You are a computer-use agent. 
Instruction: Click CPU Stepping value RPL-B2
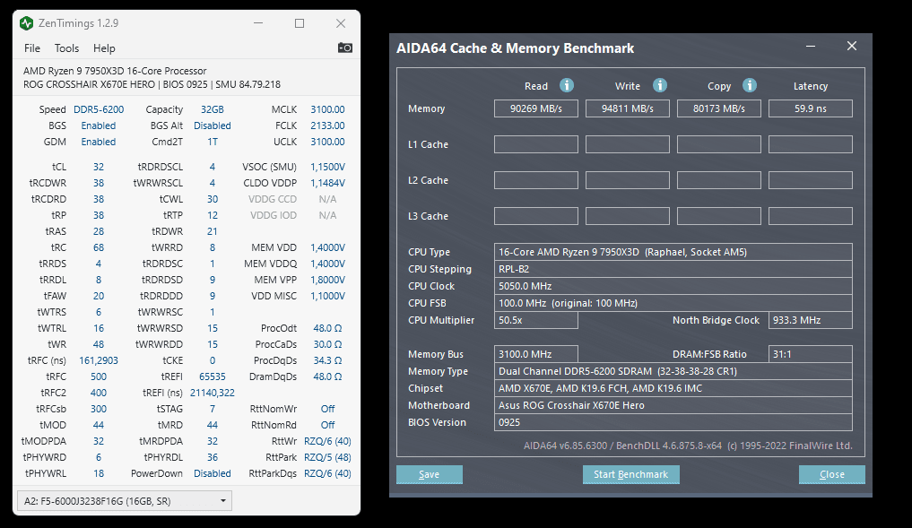click(x=673, y=269)
